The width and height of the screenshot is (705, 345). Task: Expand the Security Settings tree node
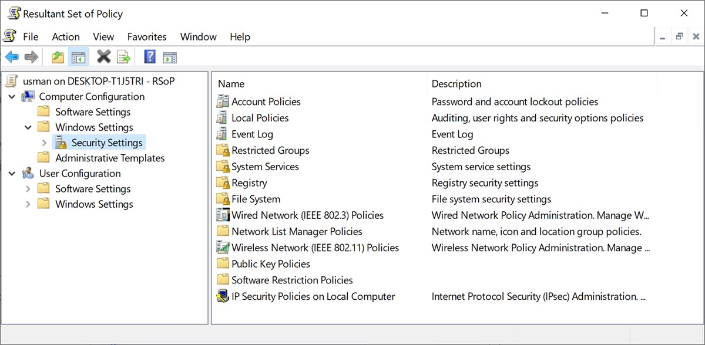point(45,143)
